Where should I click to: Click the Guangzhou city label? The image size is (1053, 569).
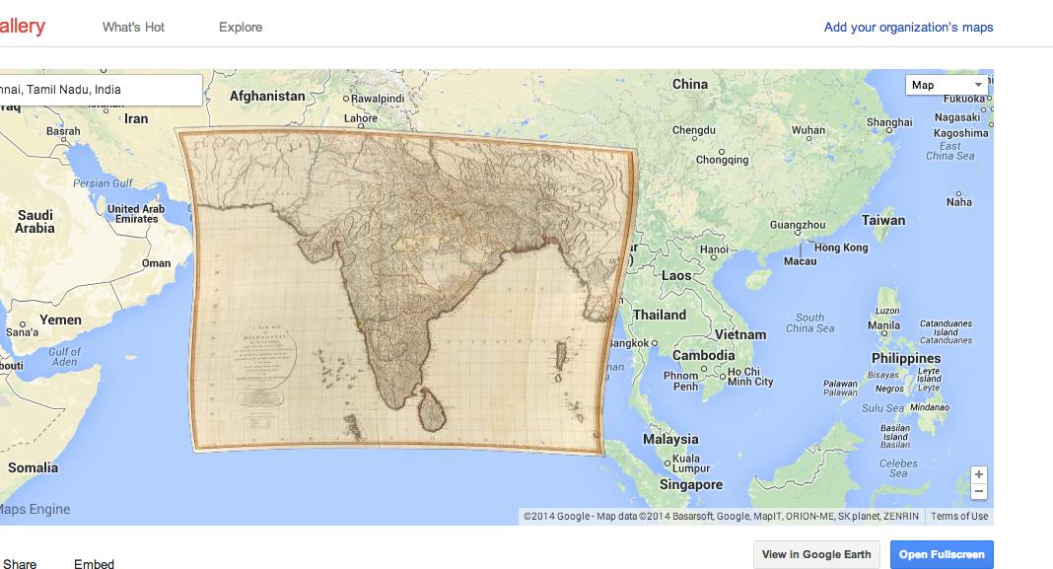[x=797, y=225]
